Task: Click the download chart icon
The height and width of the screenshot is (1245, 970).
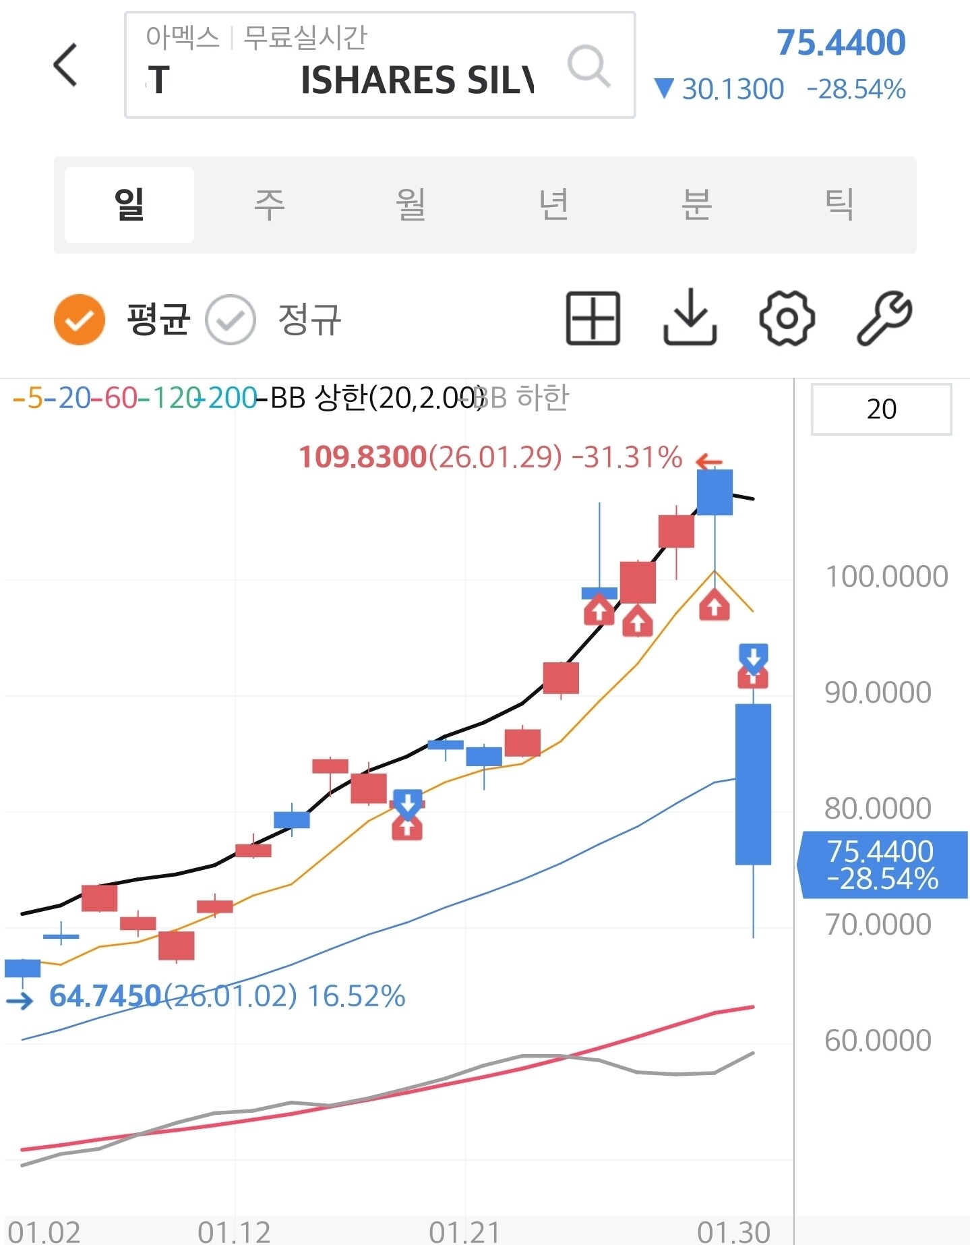Action: click(x=690, y=318)
